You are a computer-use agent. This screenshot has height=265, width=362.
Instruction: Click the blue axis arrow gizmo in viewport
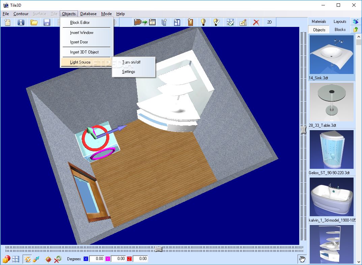click(x=111, y=131)
